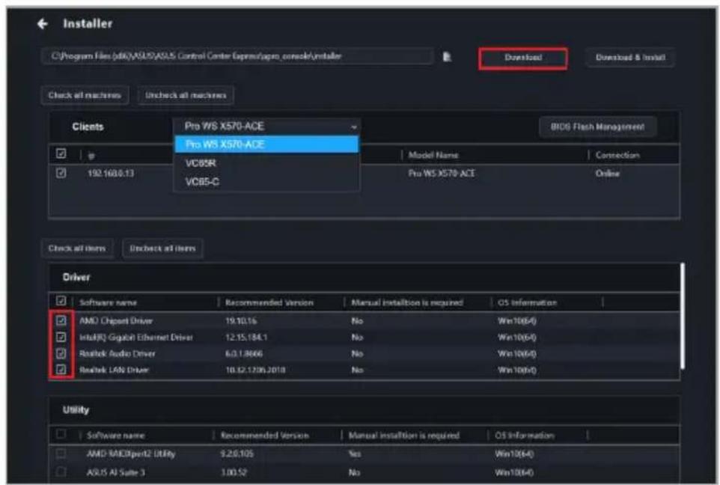The image size is (720, 485).
Task: Click the Connection column header in Clients
Action: click(x=617, y=155)
